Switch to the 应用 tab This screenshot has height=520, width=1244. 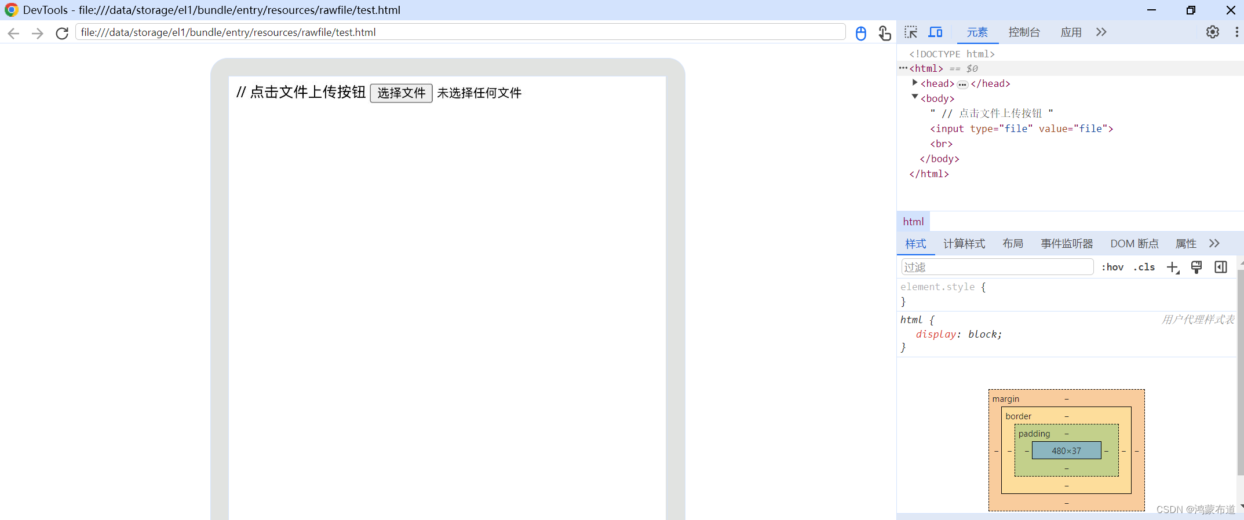(1071, 32)
